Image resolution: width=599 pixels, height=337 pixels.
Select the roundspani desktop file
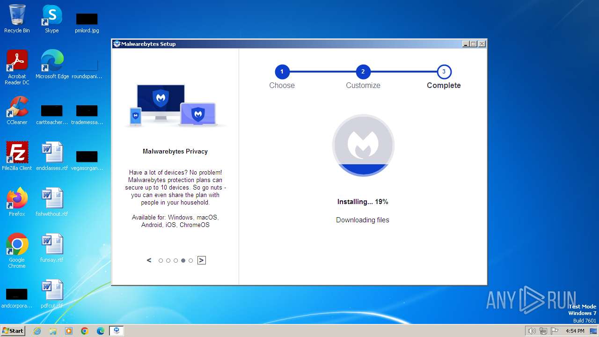tap(87, 69)
